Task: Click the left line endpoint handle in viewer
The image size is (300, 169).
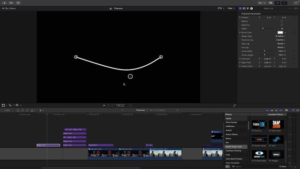Action: 76,57
